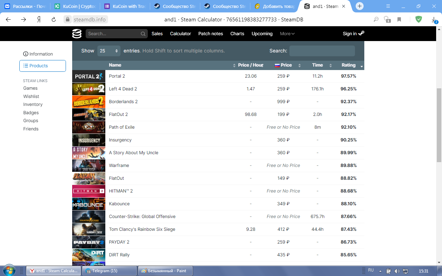Expand the More menu in header
Viewport: 442px width, 276px height.
coord(287,34)
